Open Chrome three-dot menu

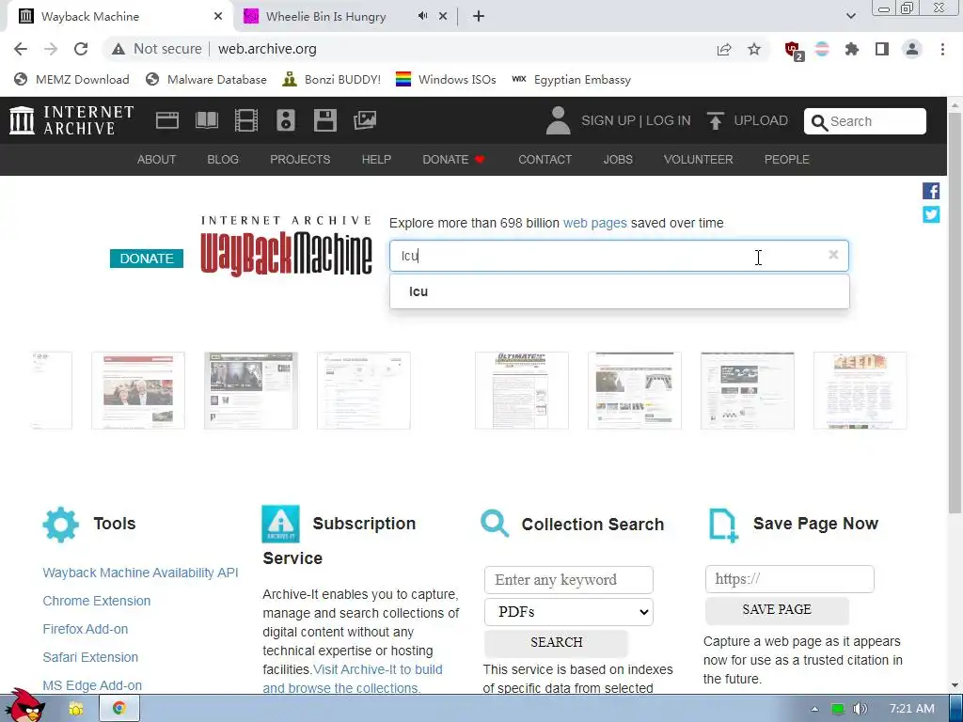942,49
